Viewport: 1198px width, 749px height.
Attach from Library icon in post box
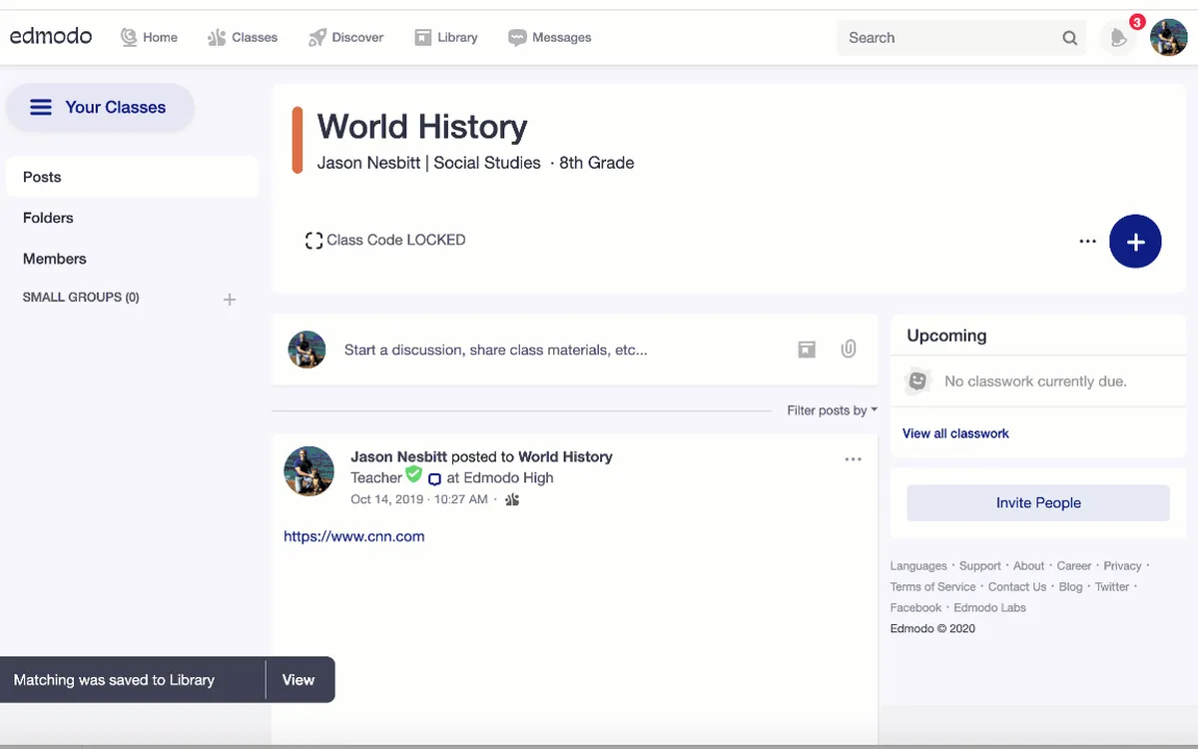pyautogui.click(x=807, y=350)
